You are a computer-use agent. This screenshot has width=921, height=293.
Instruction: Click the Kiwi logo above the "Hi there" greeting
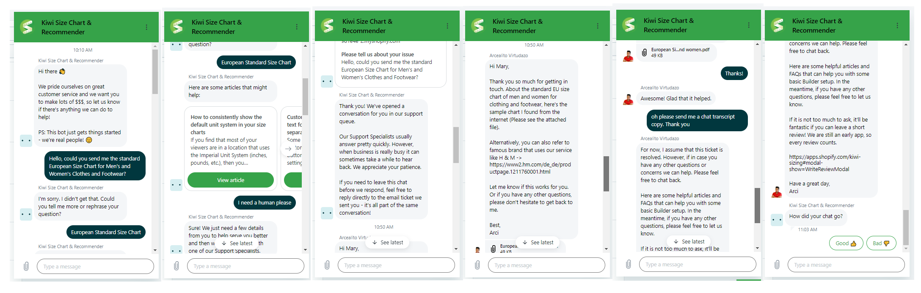coord(27,27)
